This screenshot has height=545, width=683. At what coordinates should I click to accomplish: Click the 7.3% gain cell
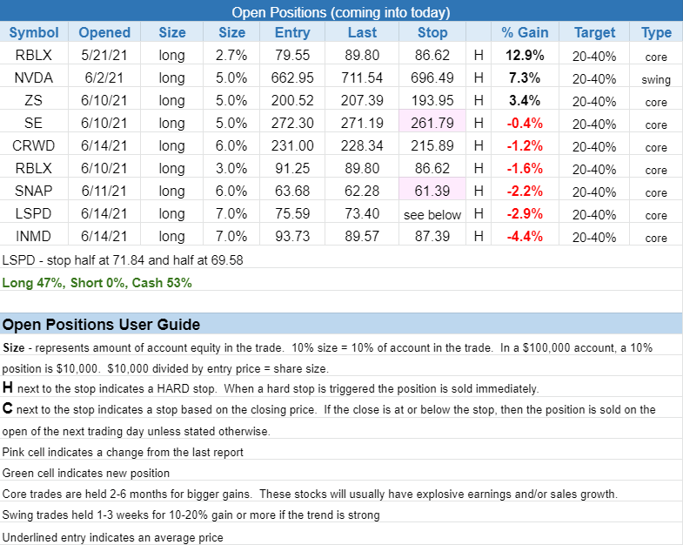point(525,77)
